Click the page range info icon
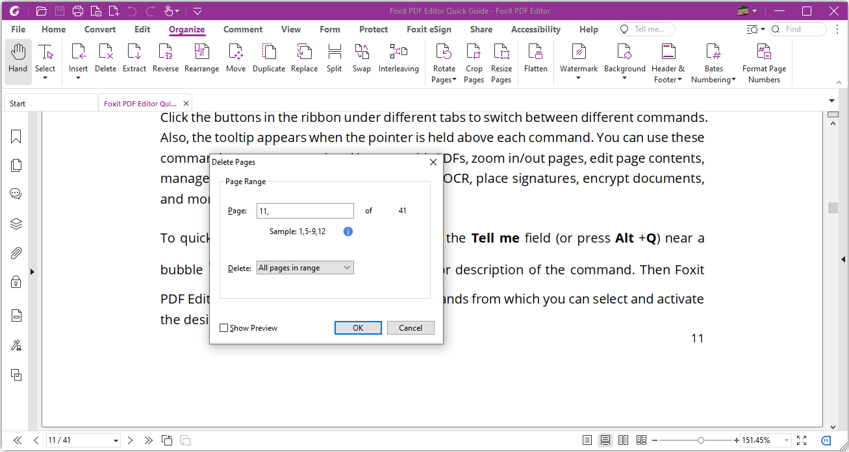This screenshot has height=452, width=849. point(348,232)
